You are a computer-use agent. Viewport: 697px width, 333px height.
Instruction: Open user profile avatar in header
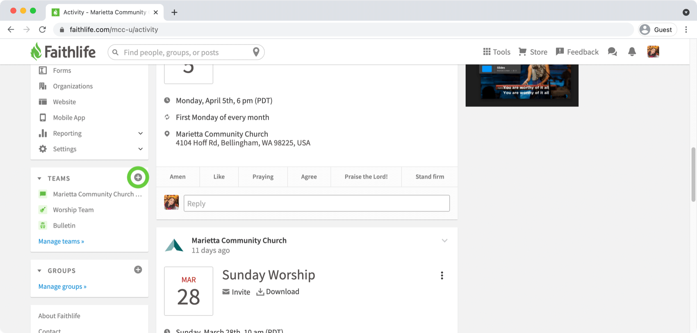tap(653, 52)
